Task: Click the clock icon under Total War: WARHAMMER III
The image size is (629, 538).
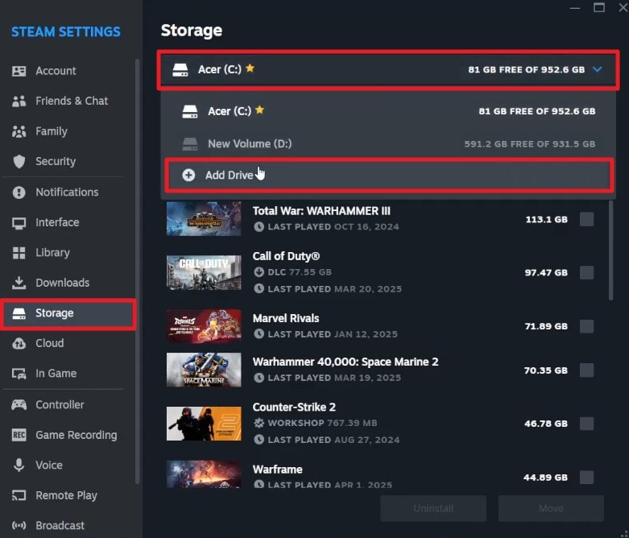Action: [x=259, y=226]
